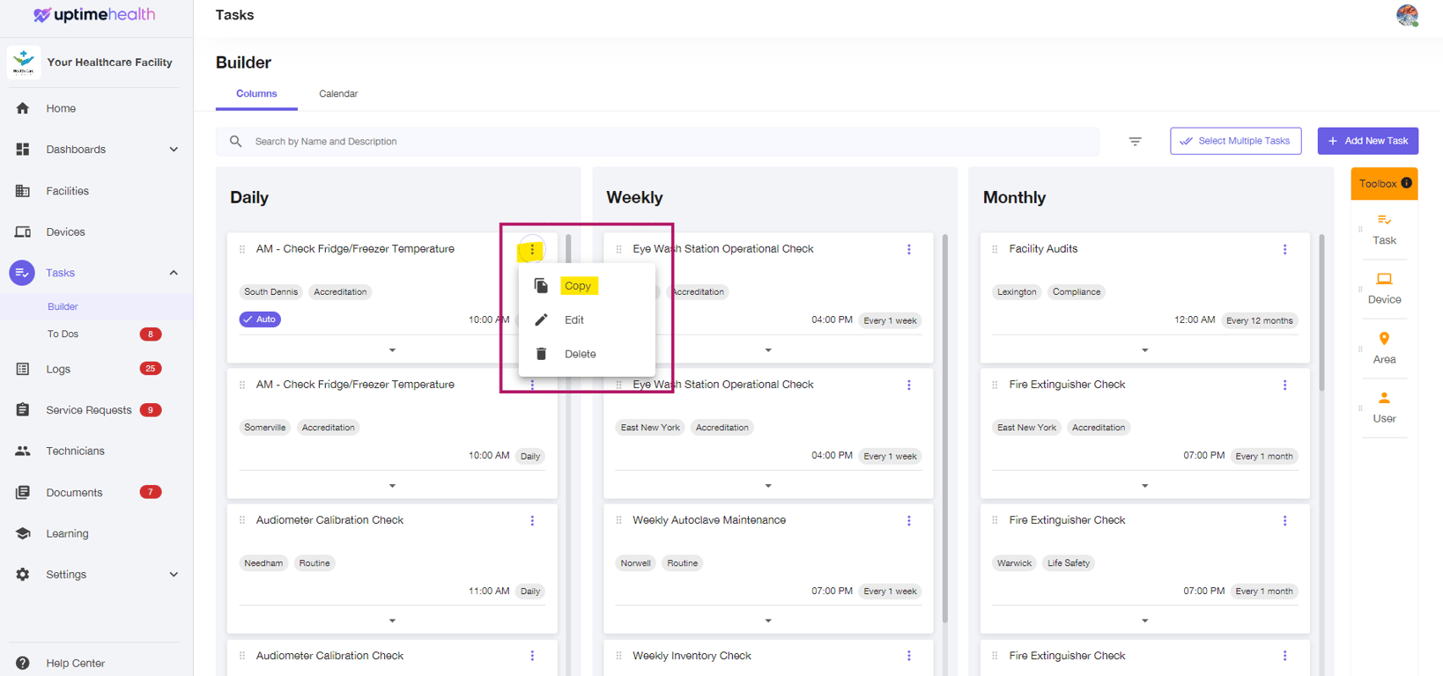Viewport: 1443px width, 676px height.
Task: Switch to the Calendar tab
Action: click(x=338, y=93)
